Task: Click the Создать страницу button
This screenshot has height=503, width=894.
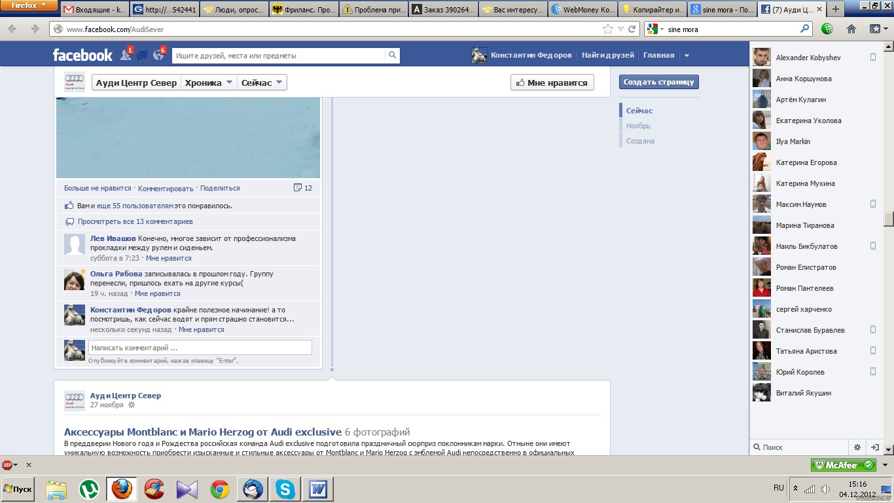Action: (659, 82)
